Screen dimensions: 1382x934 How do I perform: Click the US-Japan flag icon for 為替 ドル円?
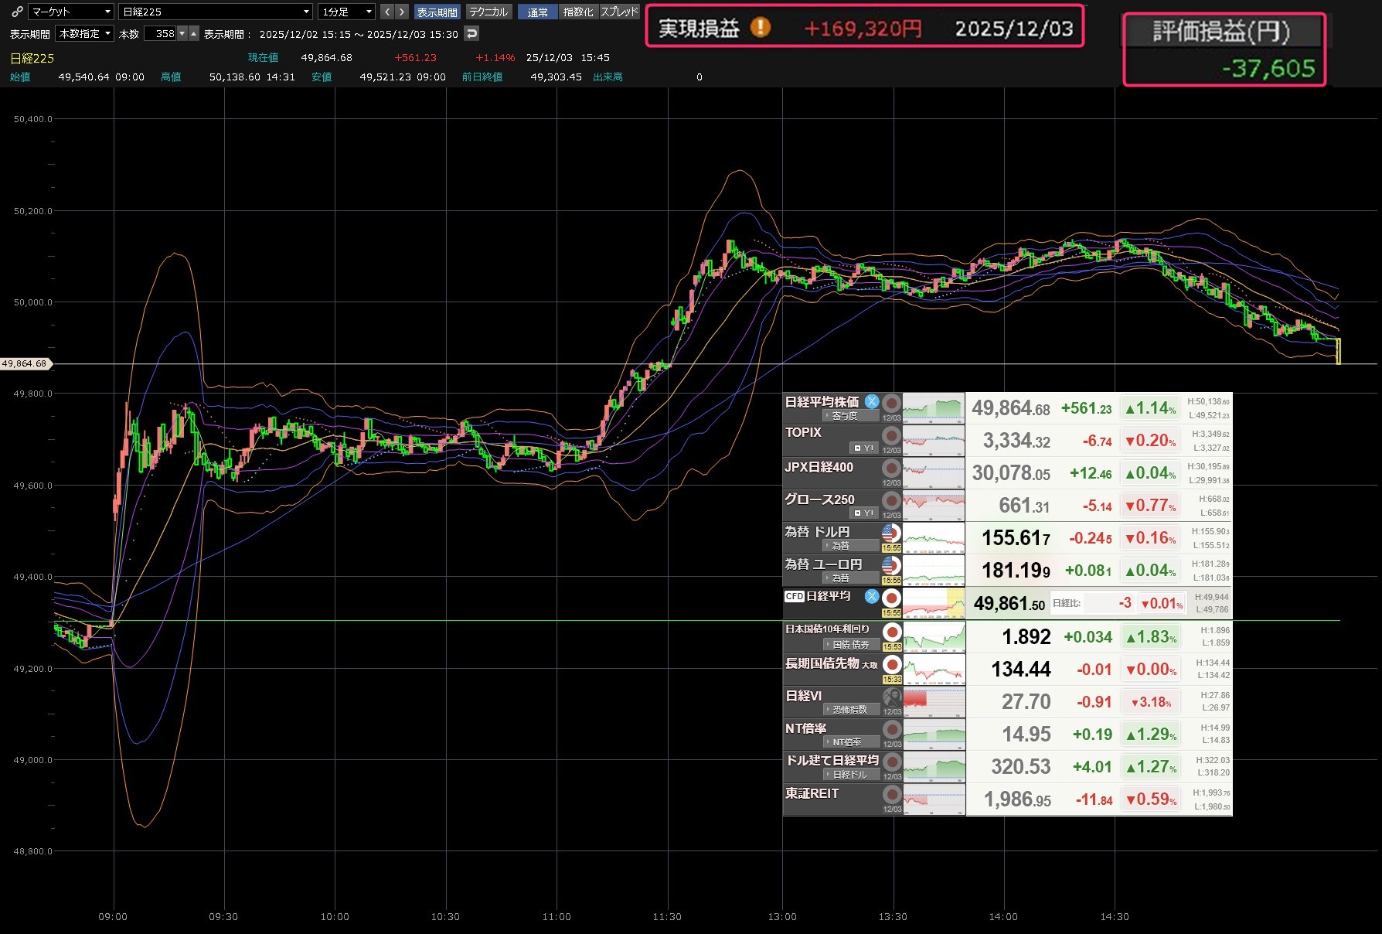[891, 533]
